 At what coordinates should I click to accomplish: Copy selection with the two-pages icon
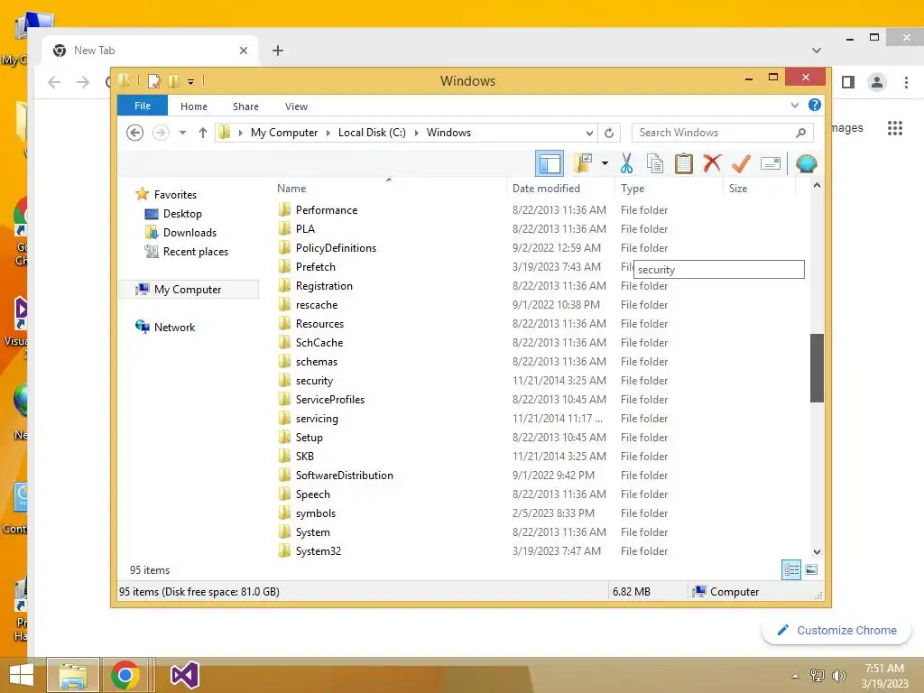654,163
